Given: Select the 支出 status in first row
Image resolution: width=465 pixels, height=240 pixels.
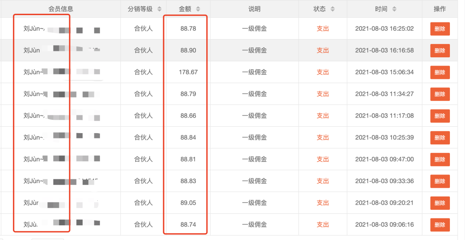Looking at the screenshot, I should coord(322,29).
